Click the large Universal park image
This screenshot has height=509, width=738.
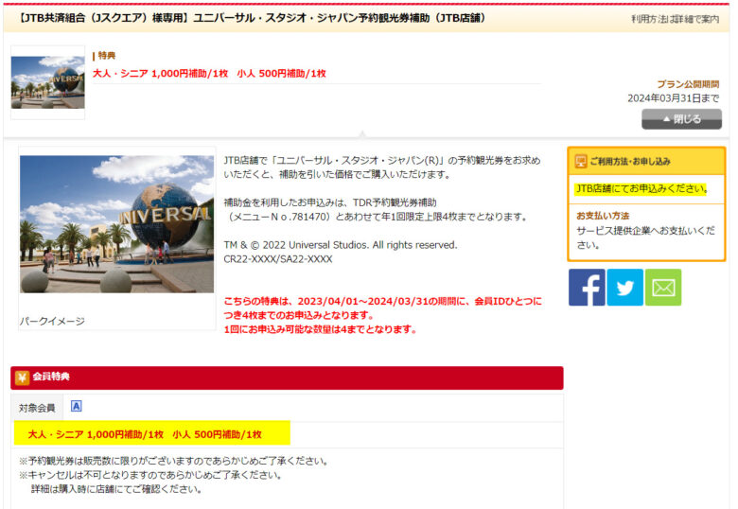117,224
